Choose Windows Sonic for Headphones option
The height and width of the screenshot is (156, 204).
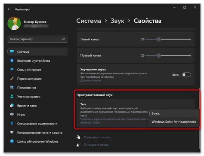(x=173, y=122)
